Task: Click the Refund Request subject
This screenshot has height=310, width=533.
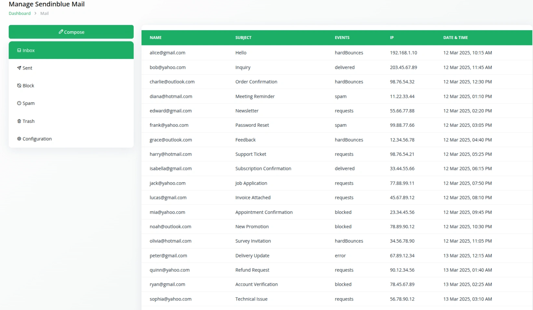Action: tap(252, 270)
